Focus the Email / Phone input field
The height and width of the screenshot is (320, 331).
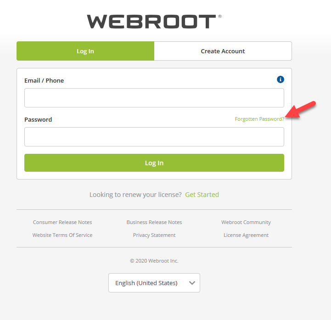pos(154,98)
